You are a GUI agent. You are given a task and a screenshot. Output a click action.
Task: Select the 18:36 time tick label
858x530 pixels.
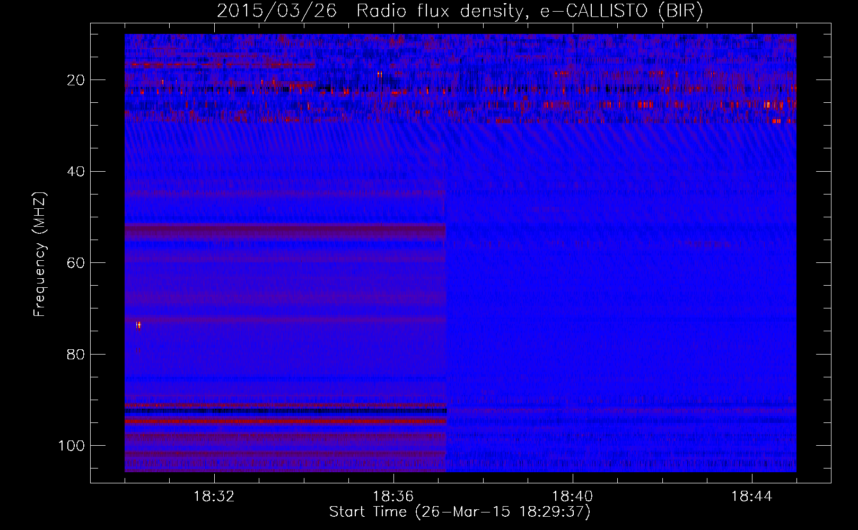point(393,497)
